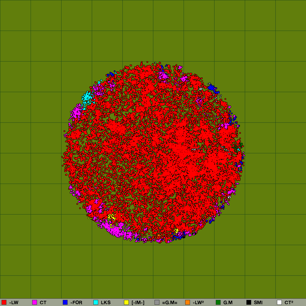The height and width of the screenshot is (306, 306).
Task: Select the LKS legend label
Action: tap(106, 303)
